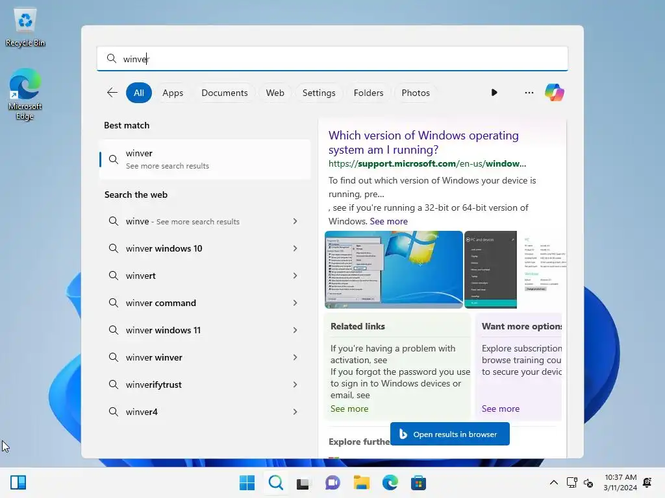The width and height of the screenshot is (665, 498).
Task: Open the support.microsoft.com URL link
Action: tap(427, 163)
